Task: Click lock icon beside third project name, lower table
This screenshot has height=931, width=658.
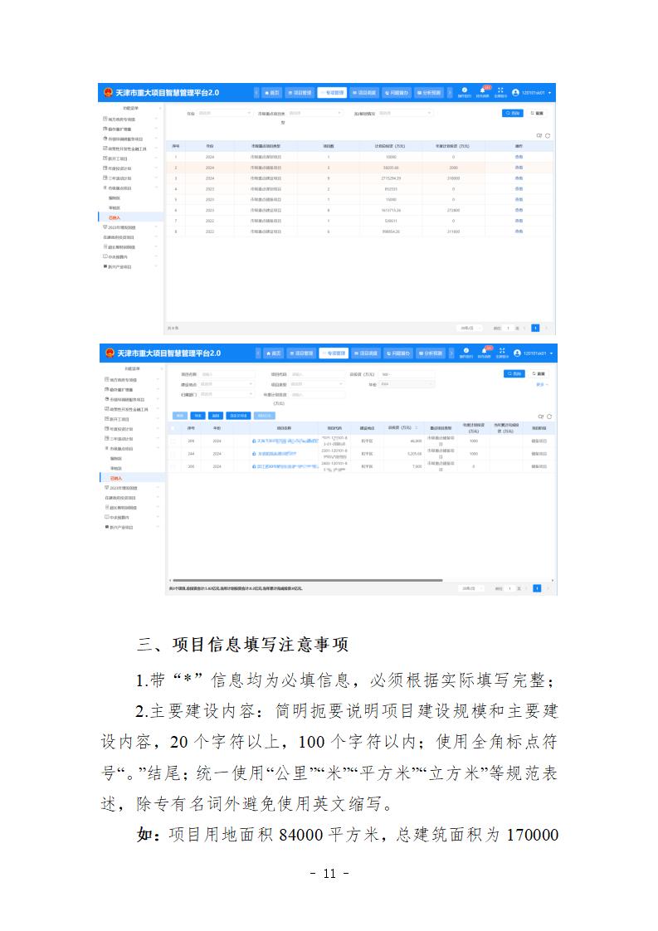Action: 254,466
